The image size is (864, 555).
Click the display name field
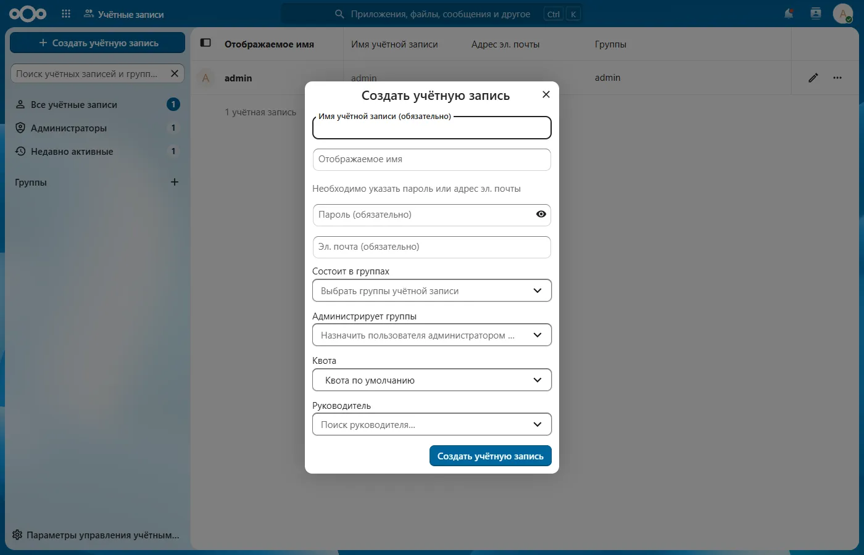coord(432,159)
